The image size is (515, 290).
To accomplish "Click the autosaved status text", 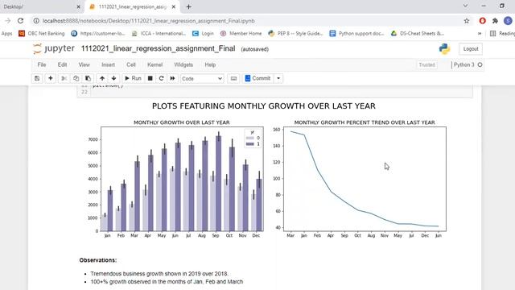I will [255, 49].
